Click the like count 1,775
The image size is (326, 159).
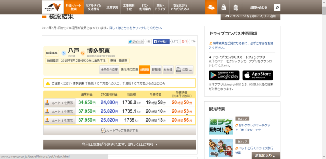(175, 41)
